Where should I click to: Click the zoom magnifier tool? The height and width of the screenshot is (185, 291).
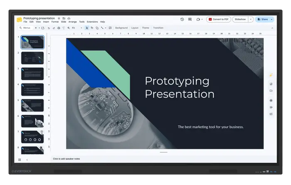pyautogui.click(x=69, y=28)
